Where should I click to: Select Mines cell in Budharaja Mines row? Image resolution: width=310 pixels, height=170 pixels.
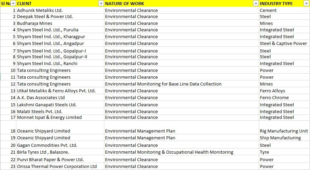pos(284,23)
